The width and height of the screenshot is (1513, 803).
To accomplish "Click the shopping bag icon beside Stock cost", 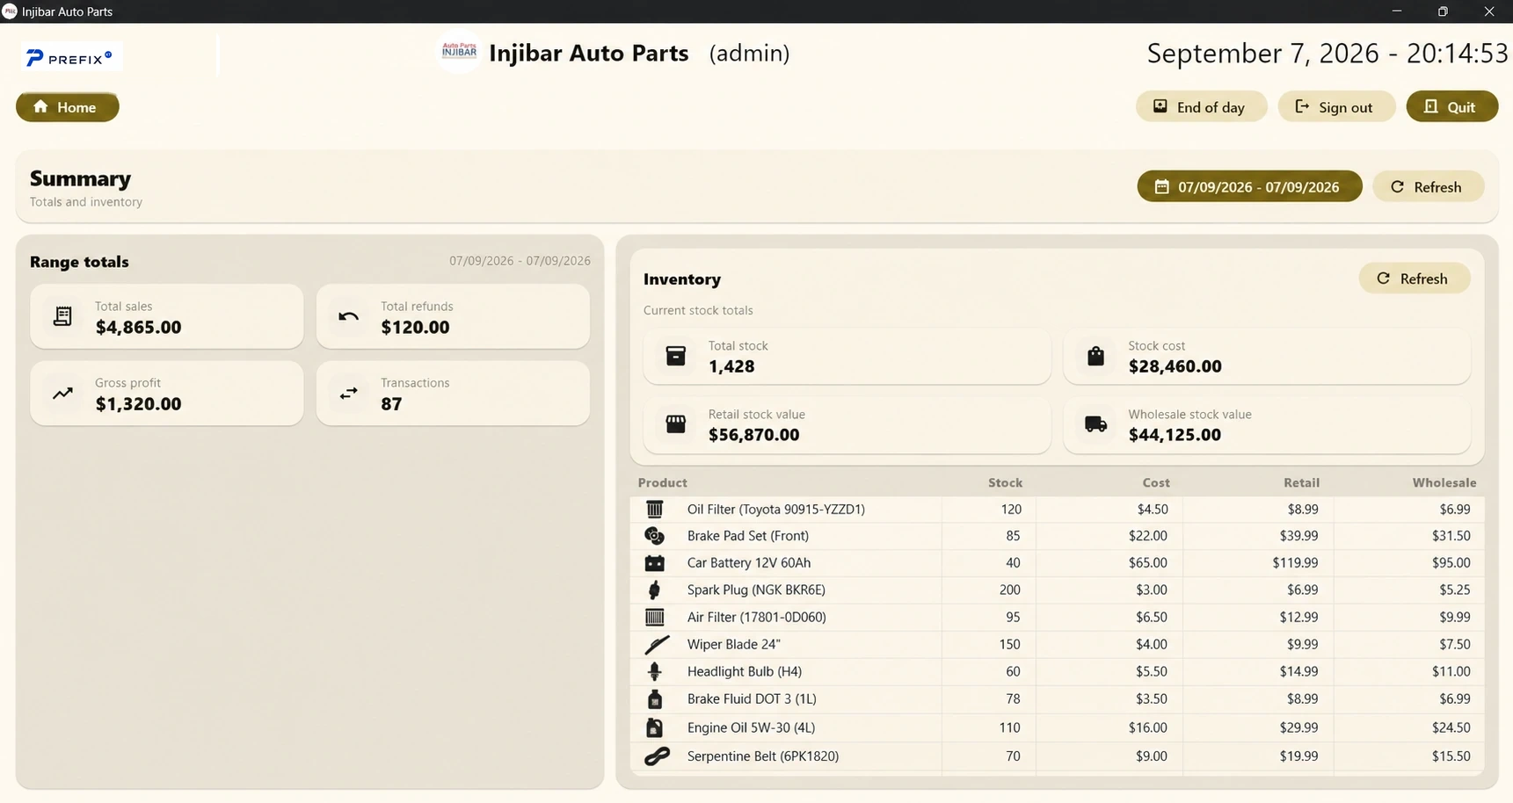I will point(1095,356).
